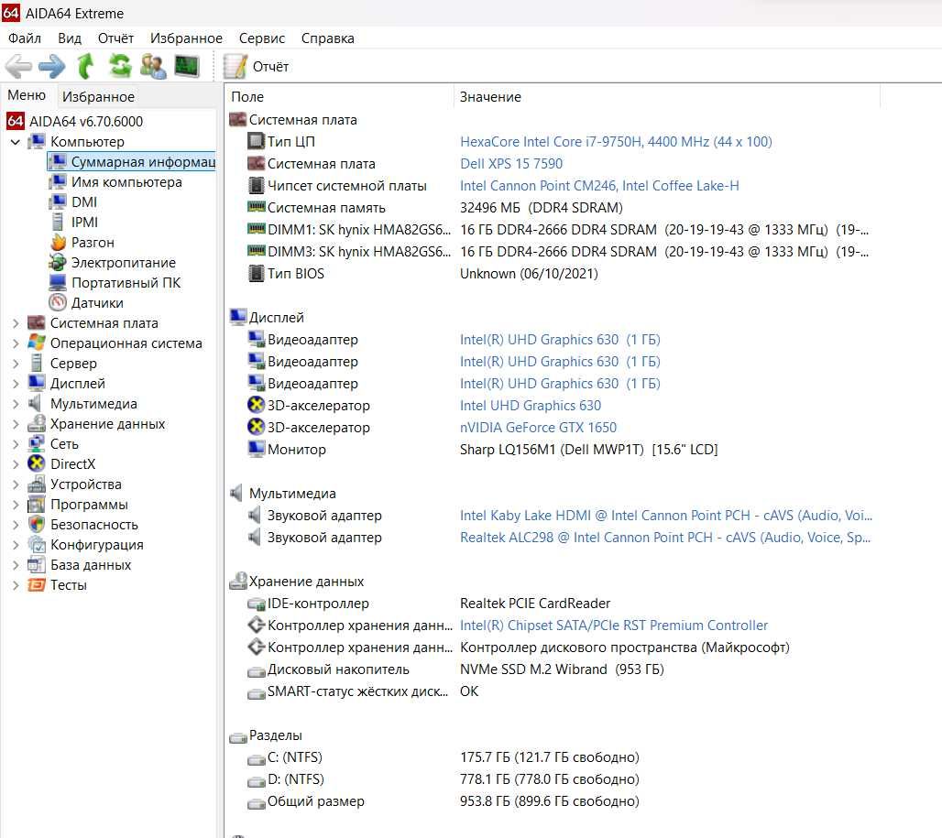This screenshot has width=942, height=838.
Task: Click the Тесты icon in tree
Action: [x=37, y=584]
